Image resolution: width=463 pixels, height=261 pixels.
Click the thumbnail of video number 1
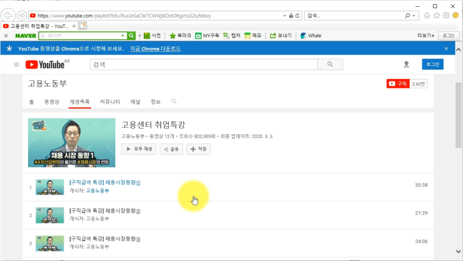(x=50, y=187)
